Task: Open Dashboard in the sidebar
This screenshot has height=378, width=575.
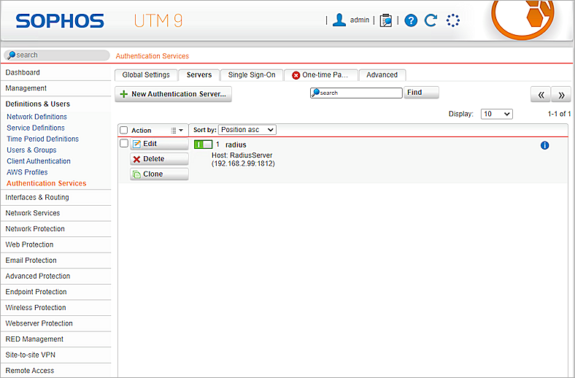Action: 55,72
